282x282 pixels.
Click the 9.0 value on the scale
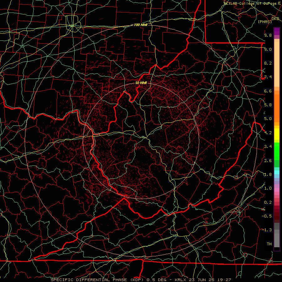point(268,49)
